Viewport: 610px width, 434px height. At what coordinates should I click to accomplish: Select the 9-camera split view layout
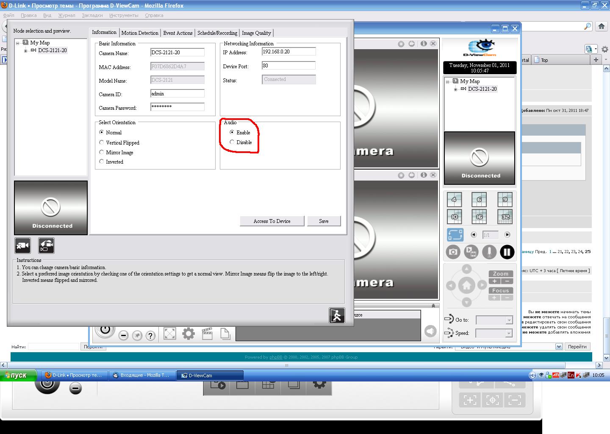click(x=505, y=200)
